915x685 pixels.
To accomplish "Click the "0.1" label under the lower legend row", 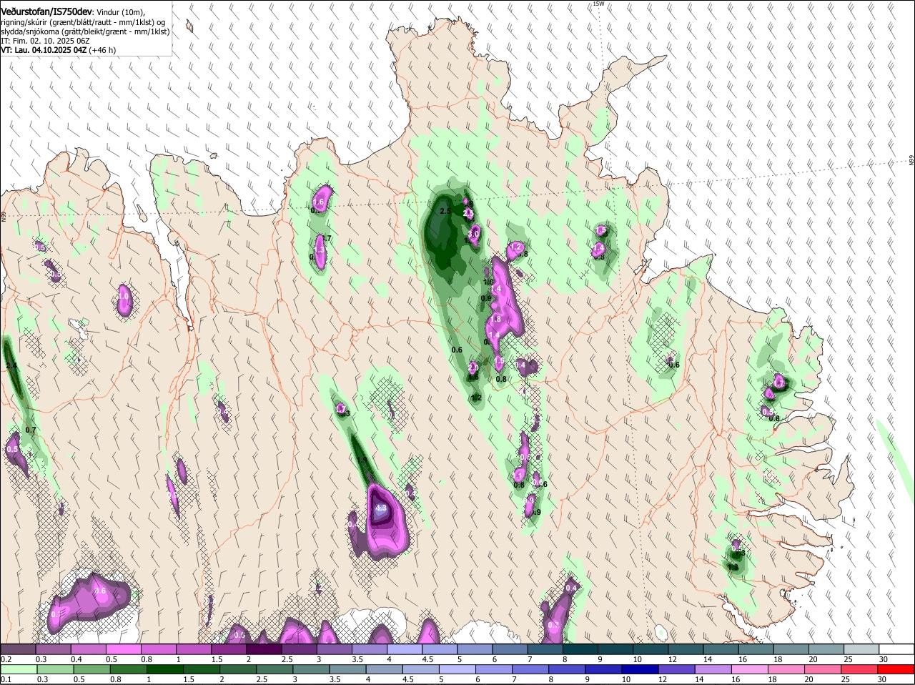I will [6, 679].
